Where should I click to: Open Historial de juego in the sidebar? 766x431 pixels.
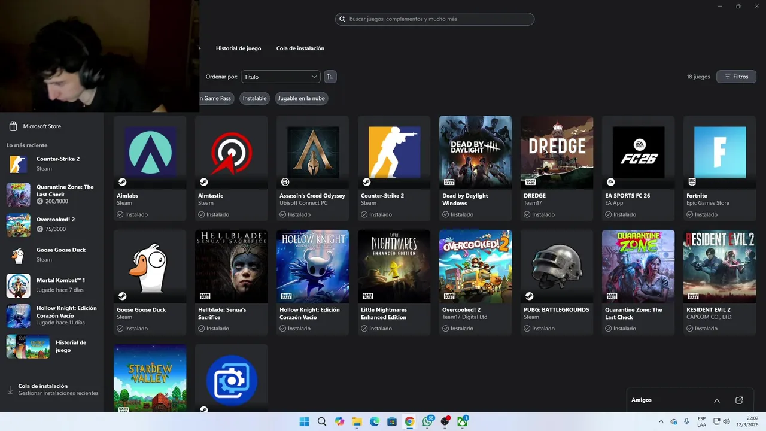pos(51,346)
